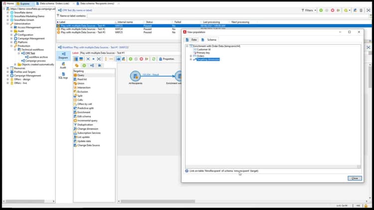Toggle the activity palette display icon
This screenshot has width=374, height=210.
[x=76, y=59]
